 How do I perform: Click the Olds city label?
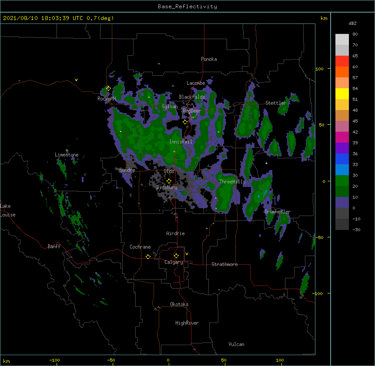[x=169, y=171]
